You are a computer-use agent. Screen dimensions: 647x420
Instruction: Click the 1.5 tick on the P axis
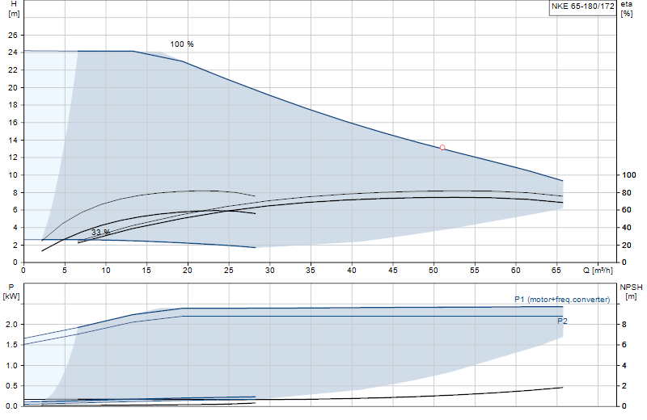(11, 345)
